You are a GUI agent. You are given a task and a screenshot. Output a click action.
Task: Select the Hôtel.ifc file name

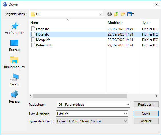(42, 34)
